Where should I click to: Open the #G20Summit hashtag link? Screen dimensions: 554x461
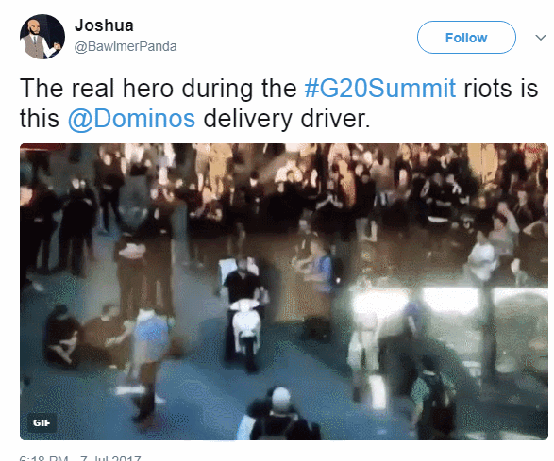379,88
